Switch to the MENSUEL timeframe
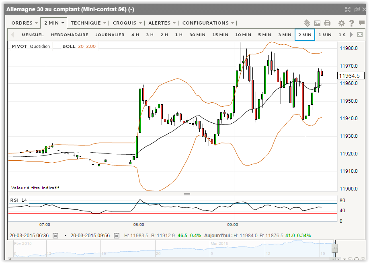This screenshot has height=263, width=369. click(x=33, y=35)
